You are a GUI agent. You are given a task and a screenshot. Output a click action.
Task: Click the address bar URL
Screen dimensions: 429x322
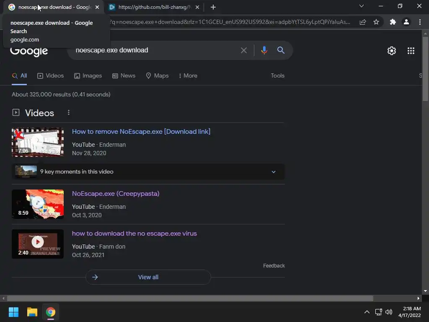click(230, 22)
